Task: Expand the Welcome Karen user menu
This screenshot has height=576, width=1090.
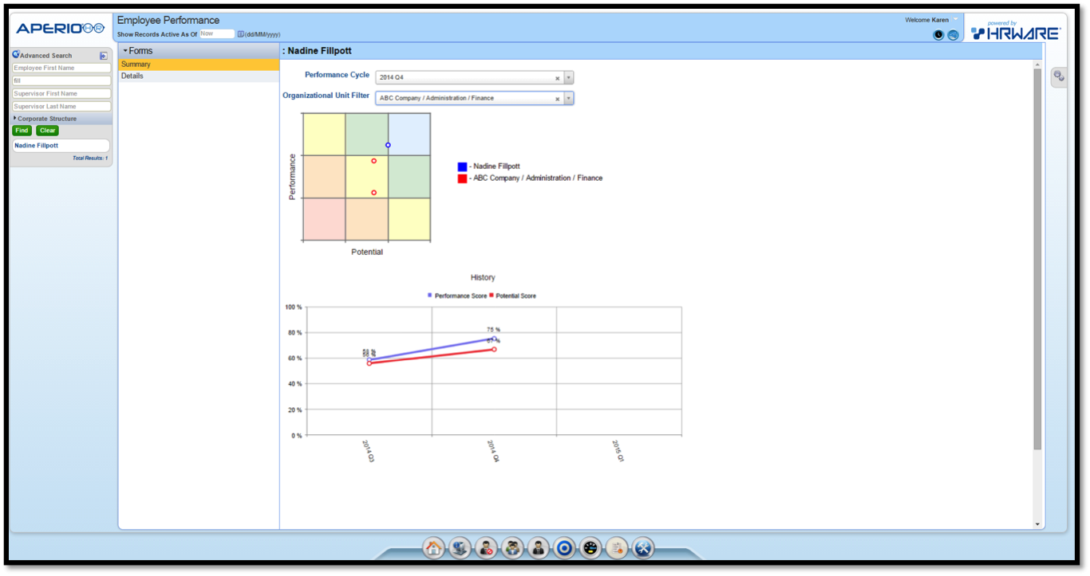Action: (x=956, y=19)
